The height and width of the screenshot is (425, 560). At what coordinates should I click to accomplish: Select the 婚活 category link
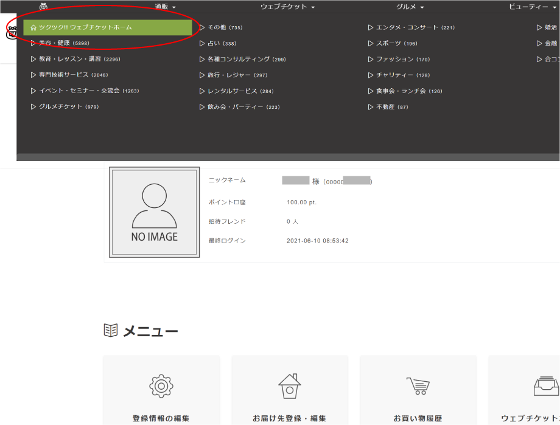547,27
